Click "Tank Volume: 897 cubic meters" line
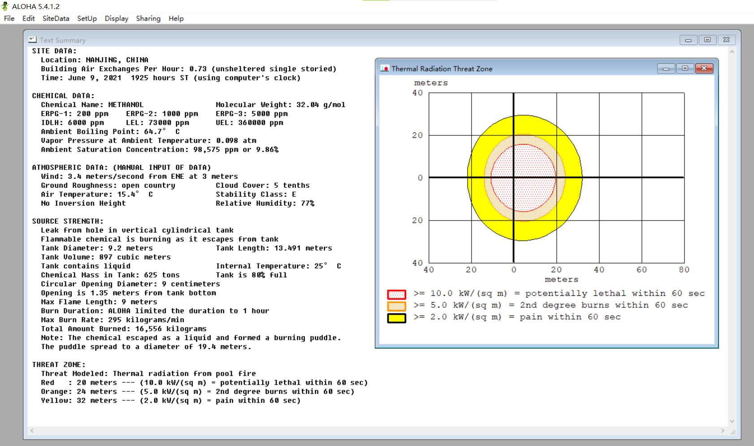This screenshot has width=754, height=446. (106, 257)
